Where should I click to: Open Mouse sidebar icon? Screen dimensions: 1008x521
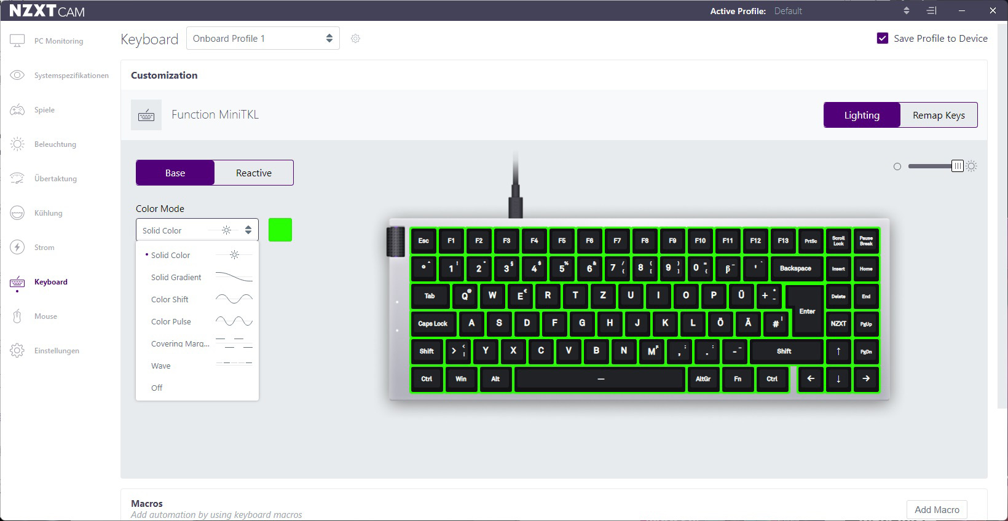pos(17,316)
